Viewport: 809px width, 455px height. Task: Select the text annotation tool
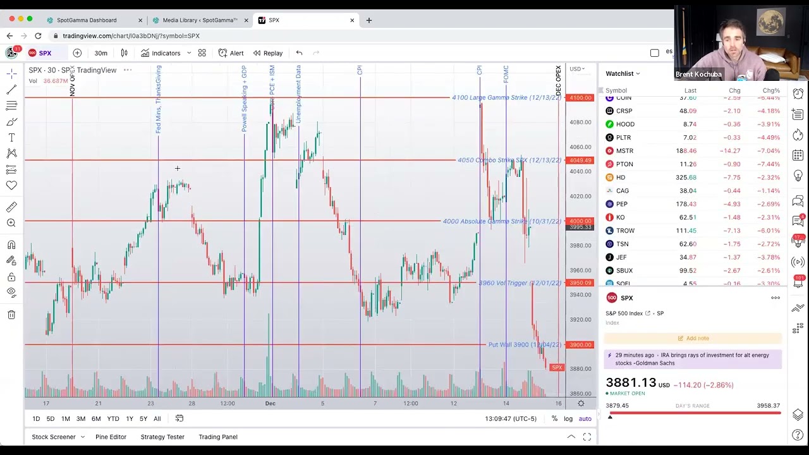pos(11,137)
